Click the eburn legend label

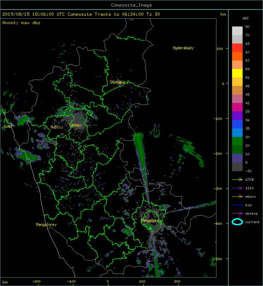(x=250, y=197)
